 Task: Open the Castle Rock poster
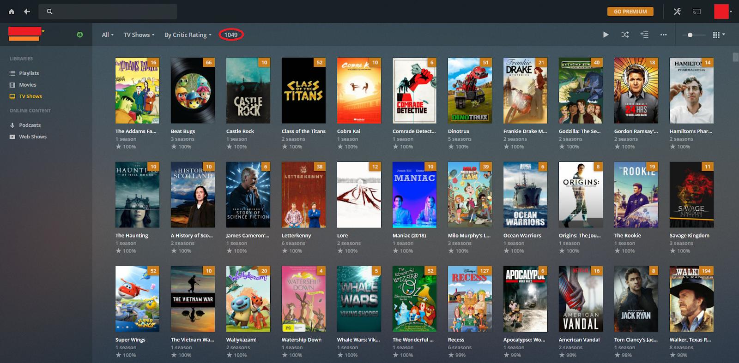[x=248, y=90]
